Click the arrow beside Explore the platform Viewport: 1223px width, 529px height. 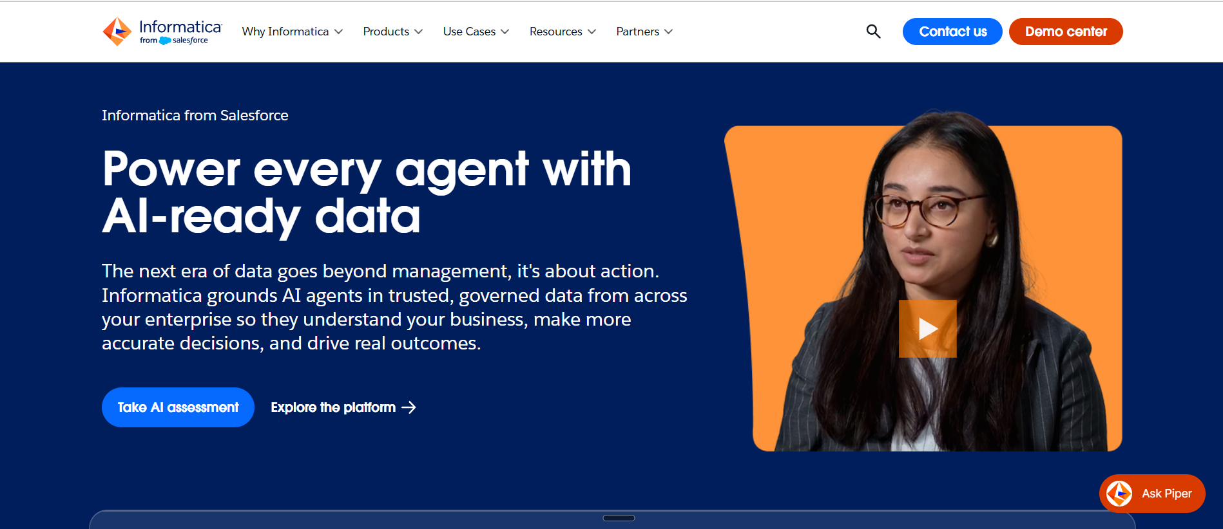[409, 407]
